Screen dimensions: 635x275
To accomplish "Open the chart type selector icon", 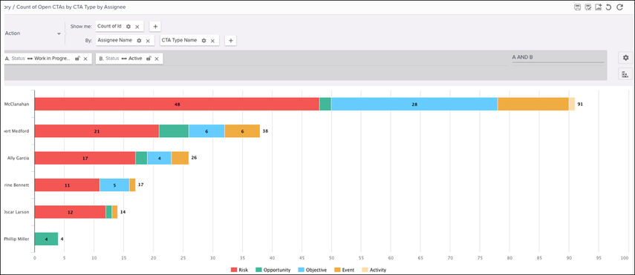I will point(625,74).
